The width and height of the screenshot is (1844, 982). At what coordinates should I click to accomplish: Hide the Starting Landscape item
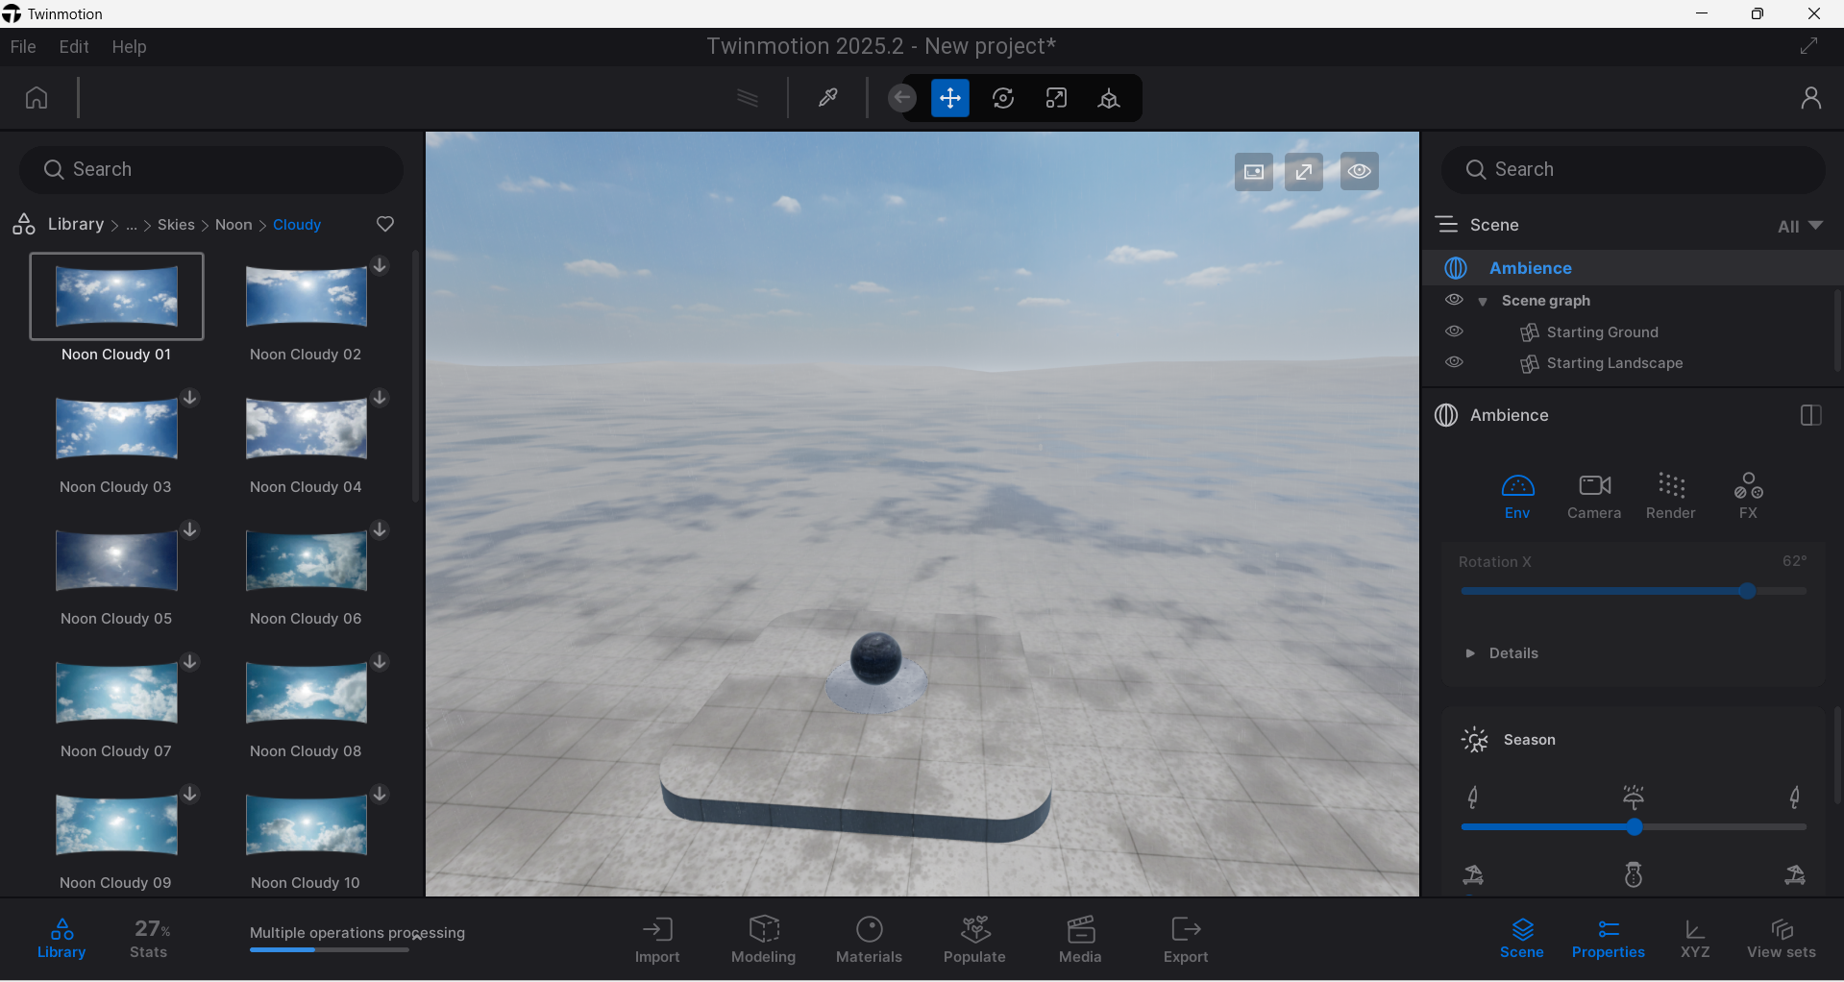[x=1454, y=362]
